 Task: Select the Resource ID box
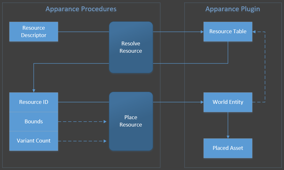tap(34, 102)
